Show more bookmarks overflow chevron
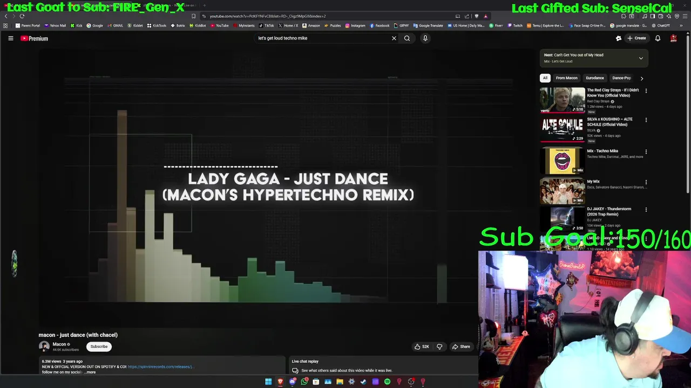 point(681,25)
